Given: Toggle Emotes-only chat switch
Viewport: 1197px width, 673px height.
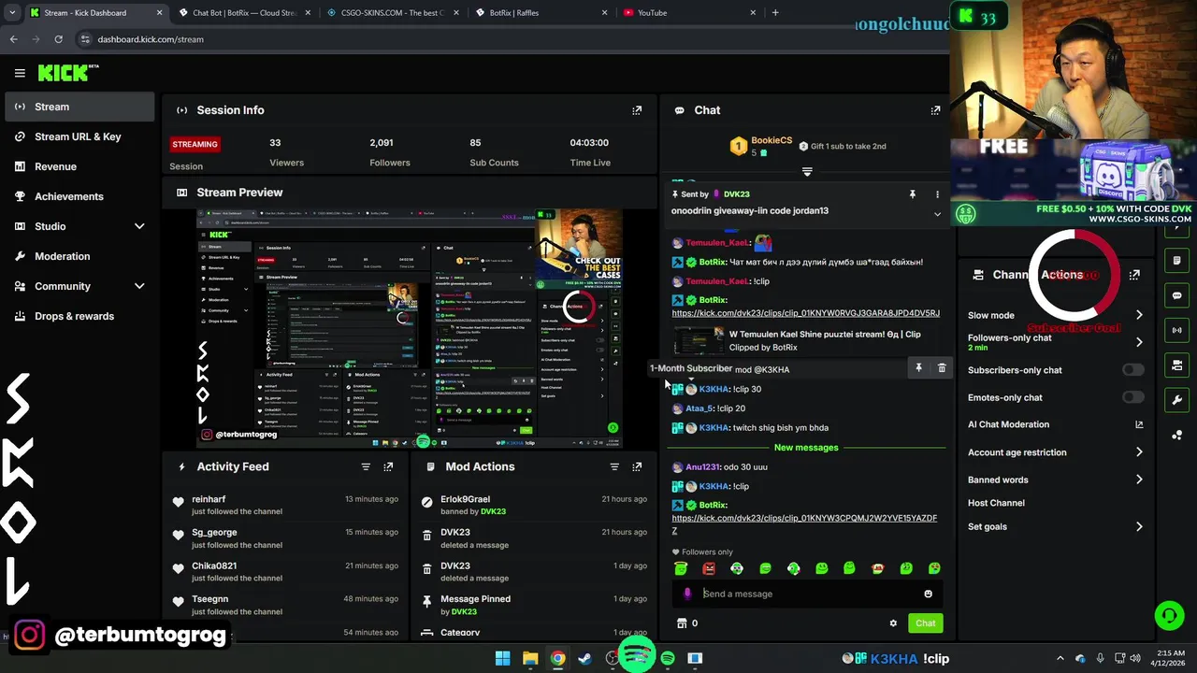Looking at the screenshot, I should click(x=1132, y=397).
